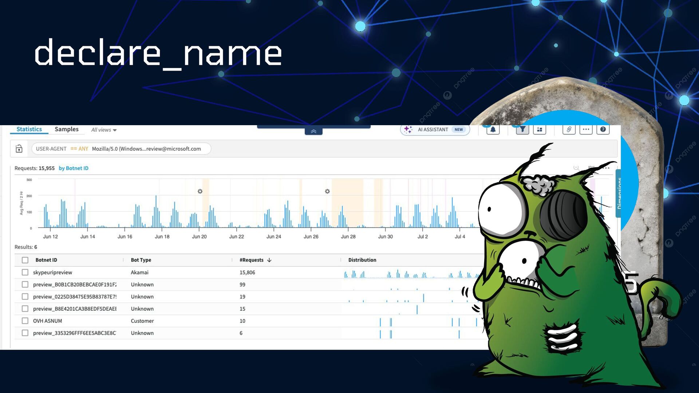The height and width of the screenshot is (393, 699).
Task: Click the #Requests sort descending arrow
Action: (269, 260)
